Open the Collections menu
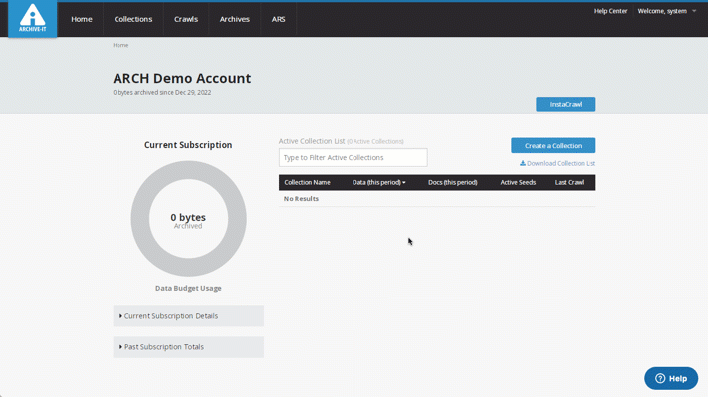This screenshot has height=397, width=708. (x=133, y=19)
